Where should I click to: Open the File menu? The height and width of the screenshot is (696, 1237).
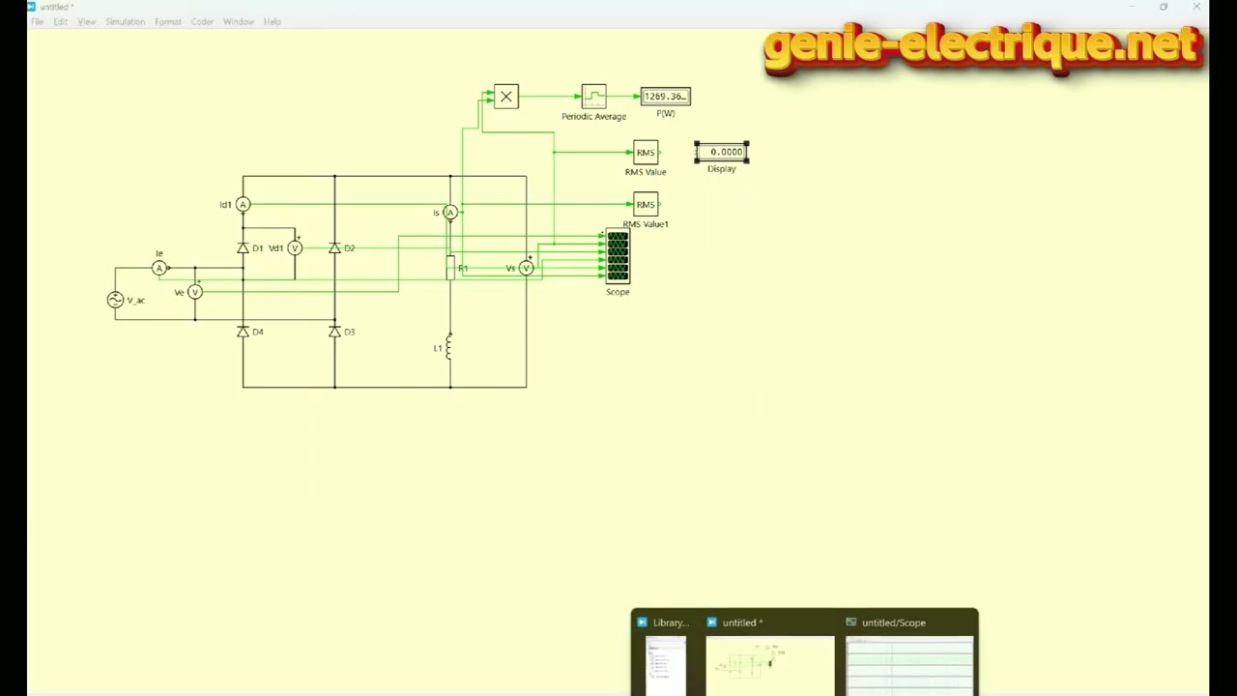[x=37, y=21]
